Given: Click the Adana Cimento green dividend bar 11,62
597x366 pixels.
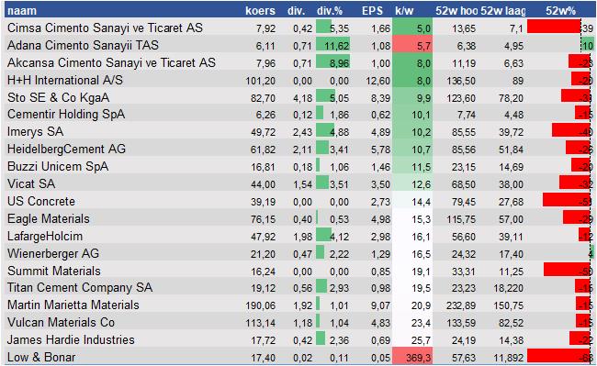Looking at the screenshot, I should tap(332, 45).
